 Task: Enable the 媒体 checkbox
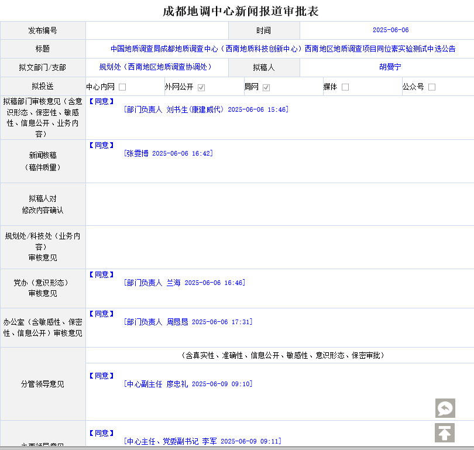[x=345, y=87]
